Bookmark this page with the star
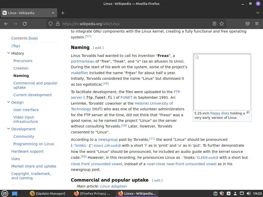The image size is (263, 197). coord(222,24)
